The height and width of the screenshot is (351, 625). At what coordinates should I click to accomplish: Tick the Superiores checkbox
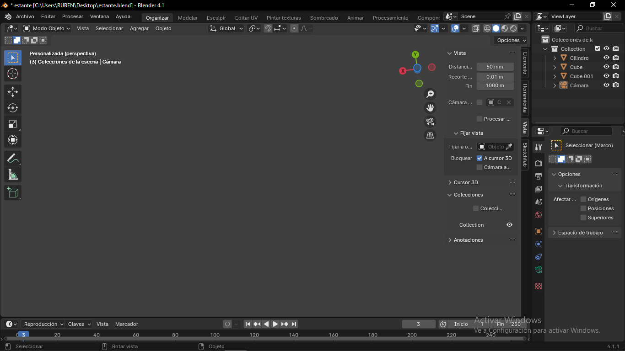point(583,218)
